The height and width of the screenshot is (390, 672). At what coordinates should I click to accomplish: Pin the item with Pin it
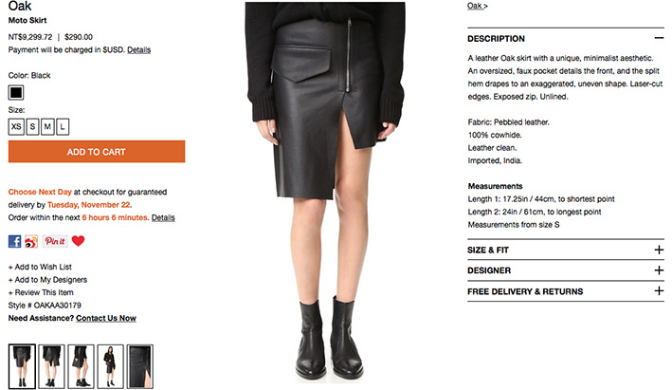[55, 241]
